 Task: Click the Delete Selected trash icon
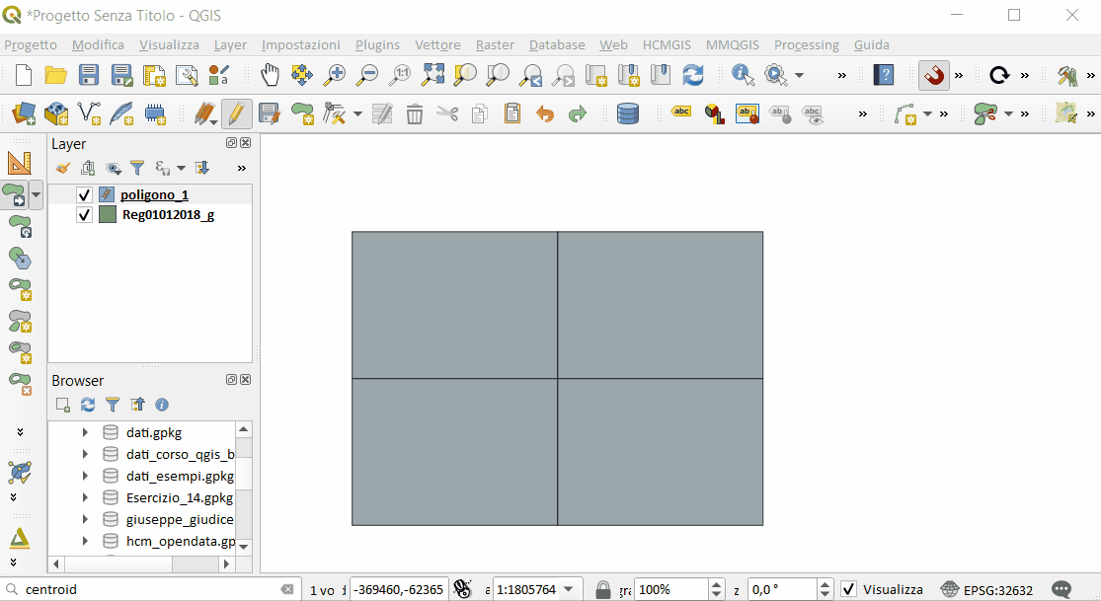tap(415, 114)
